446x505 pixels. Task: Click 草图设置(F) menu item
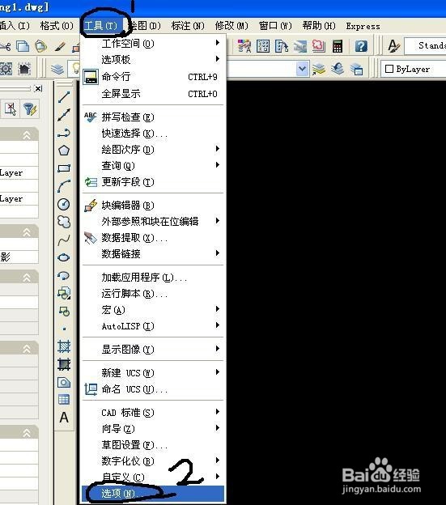click(x=153, y=445)
